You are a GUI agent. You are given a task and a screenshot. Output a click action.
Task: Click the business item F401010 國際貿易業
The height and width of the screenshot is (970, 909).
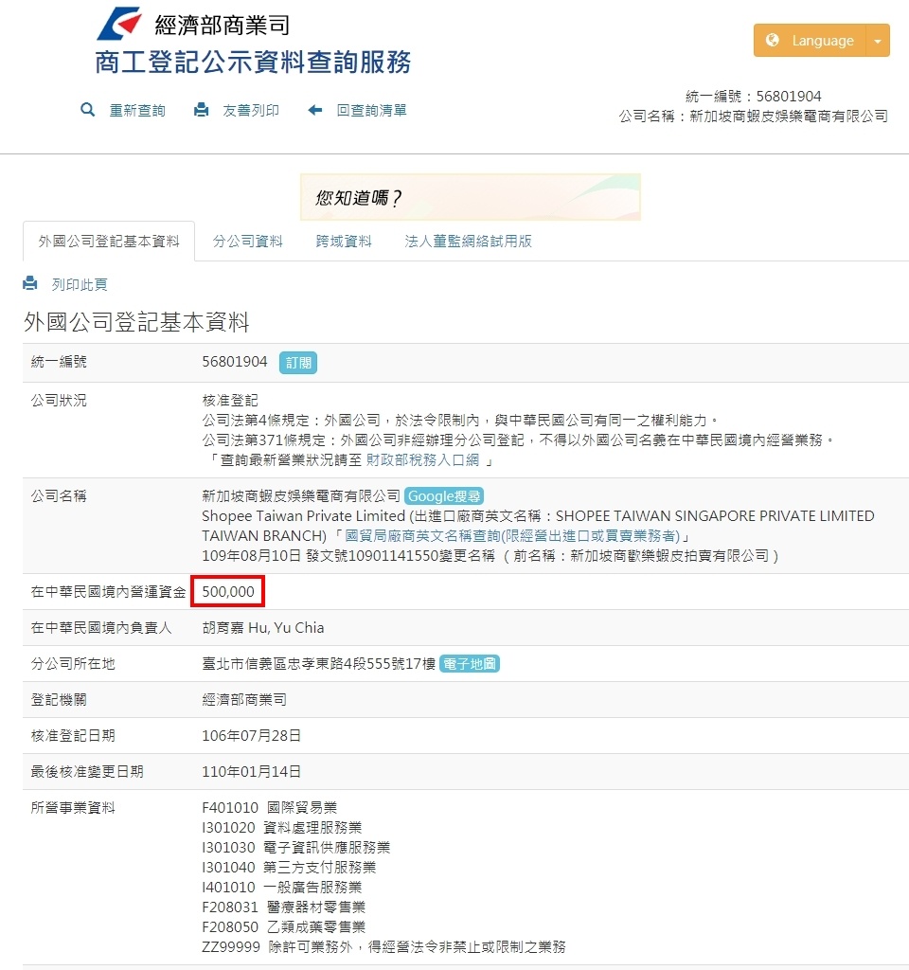point(270,808)
